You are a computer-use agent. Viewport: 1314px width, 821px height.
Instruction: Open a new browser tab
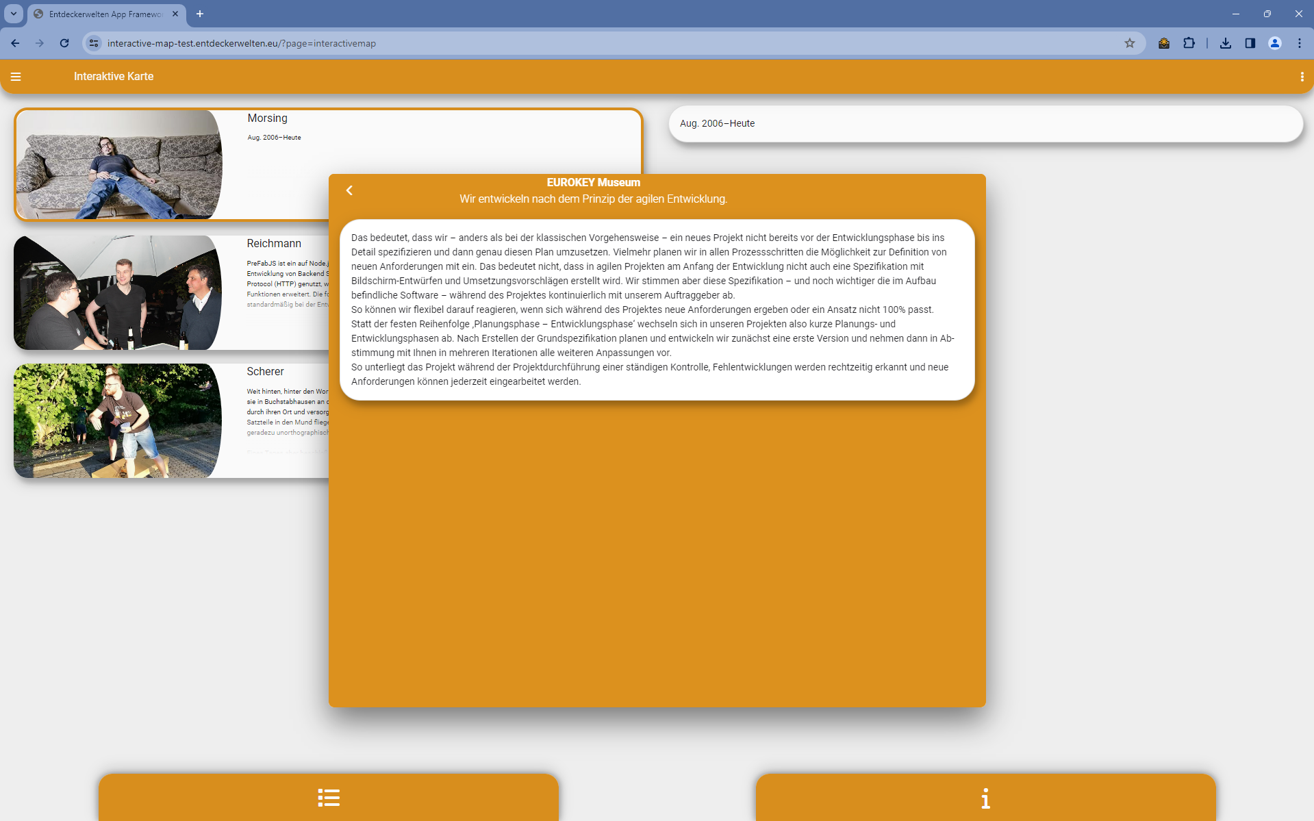click(200, 14)
